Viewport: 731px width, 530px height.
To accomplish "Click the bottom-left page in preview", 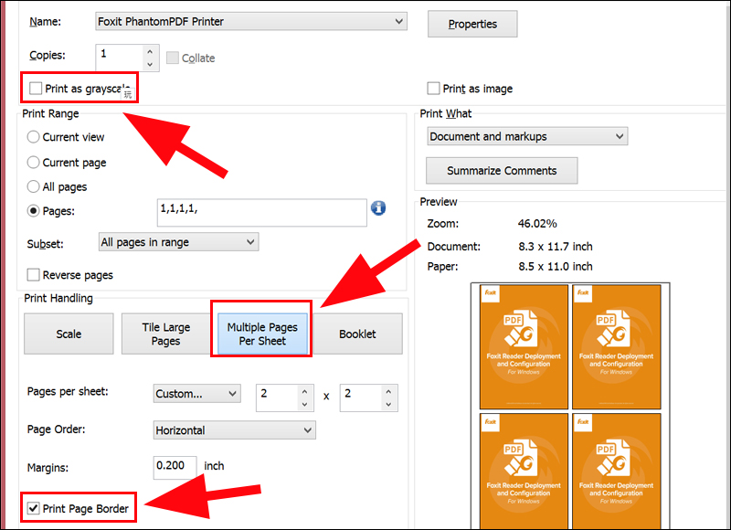I will pos(524,471).
